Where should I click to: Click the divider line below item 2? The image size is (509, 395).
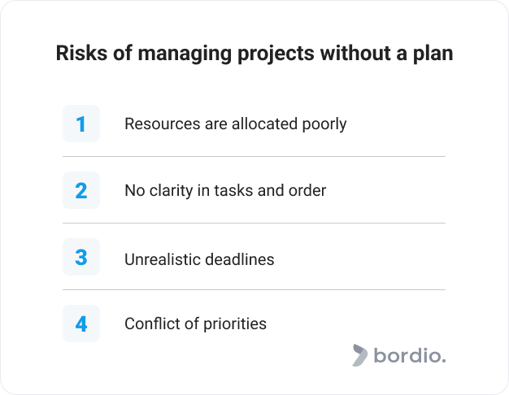254,223
